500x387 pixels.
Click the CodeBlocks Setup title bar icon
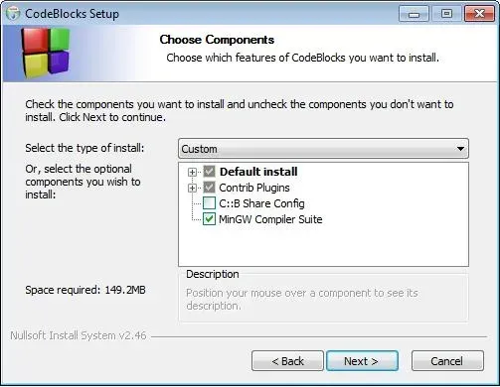13,14
